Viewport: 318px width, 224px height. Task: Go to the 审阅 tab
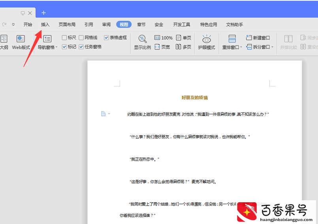coord(106,25)
